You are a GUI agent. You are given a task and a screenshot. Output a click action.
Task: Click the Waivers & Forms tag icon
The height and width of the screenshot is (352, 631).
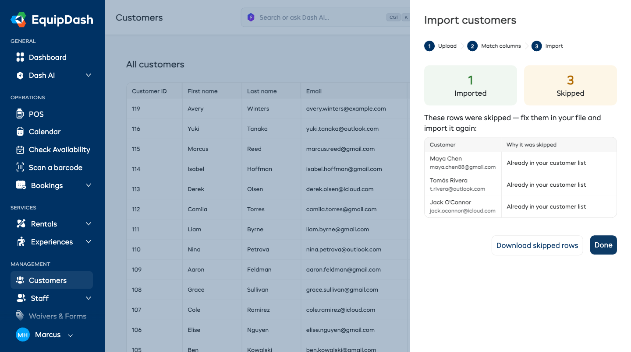tap(20, 316)
